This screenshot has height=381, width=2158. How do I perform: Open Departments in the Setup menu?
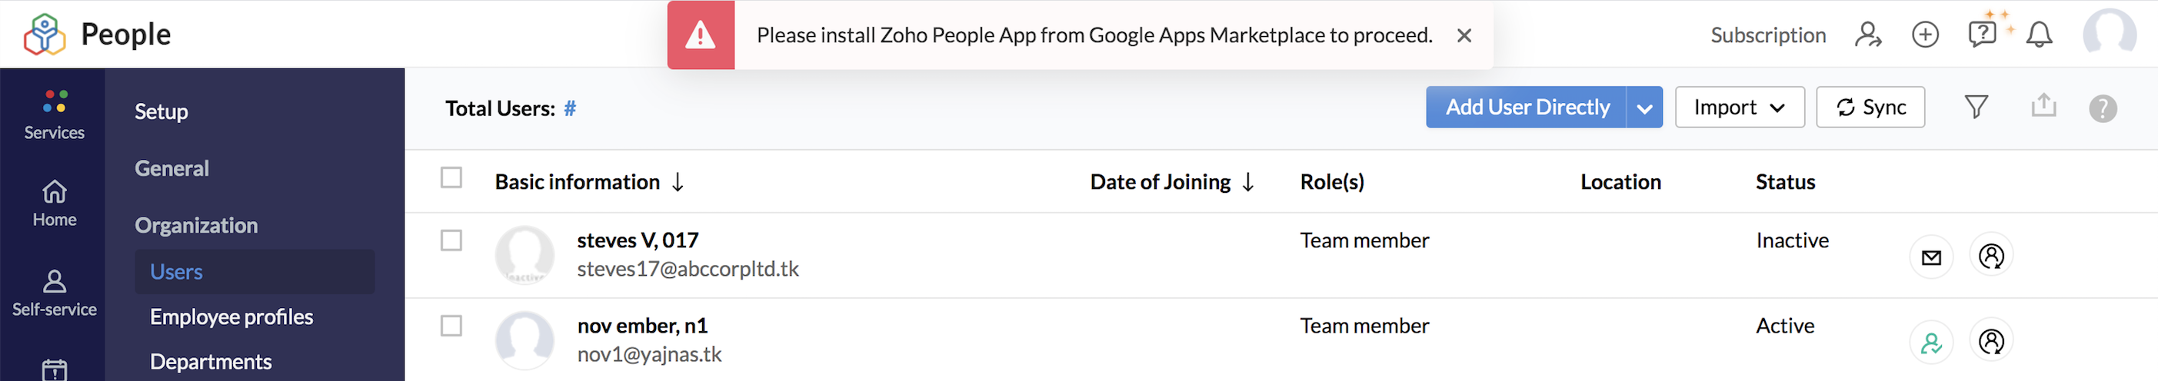[x=210, y=362]
